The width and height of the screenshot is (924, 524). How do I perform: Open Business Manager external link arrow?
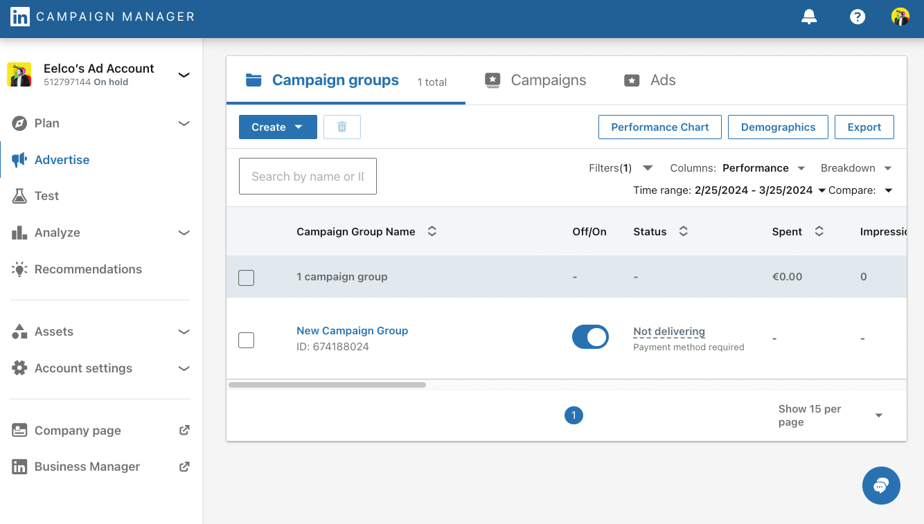point(184,467)
